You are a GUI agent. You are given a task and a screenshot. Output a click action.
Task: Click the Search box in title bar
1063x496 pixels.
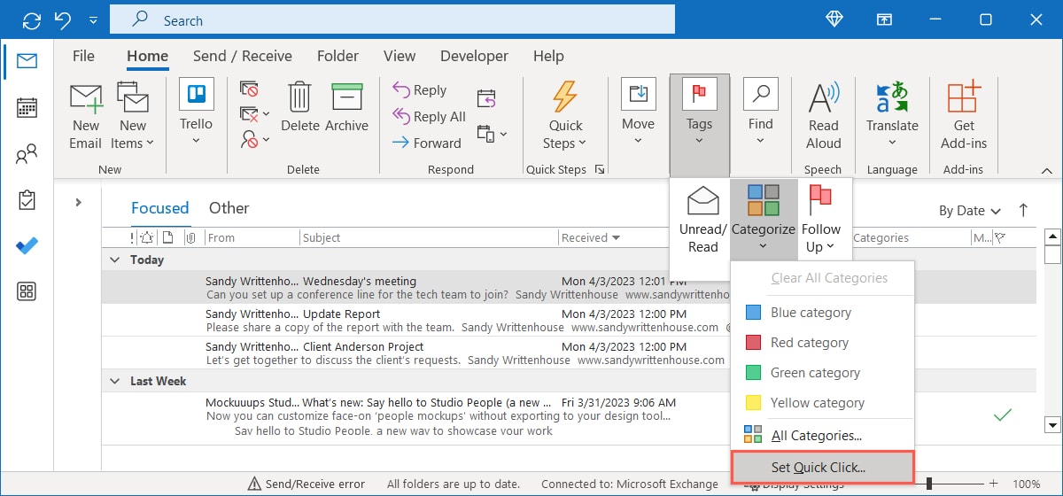(x=392, y=19)
